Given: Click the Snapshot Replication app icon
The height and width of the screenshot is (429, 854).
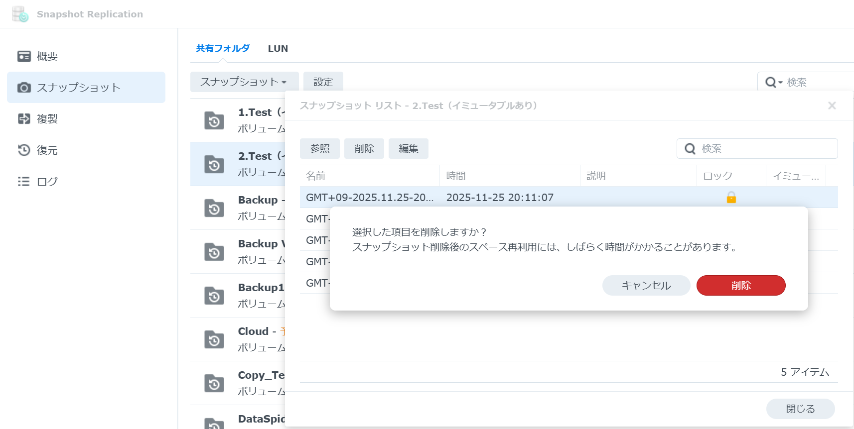Looking at the screenshot, I should [x=20, y=14].
